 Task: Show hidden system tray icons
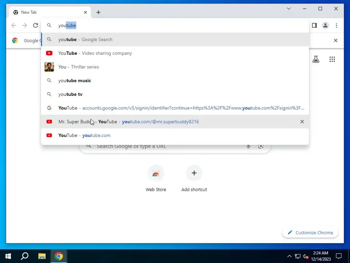[x=289, y=256]
